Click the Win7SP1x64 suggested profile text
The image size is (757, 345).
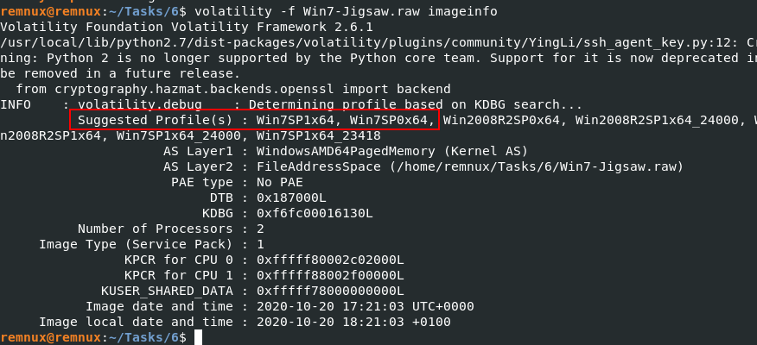pos(296,120)
